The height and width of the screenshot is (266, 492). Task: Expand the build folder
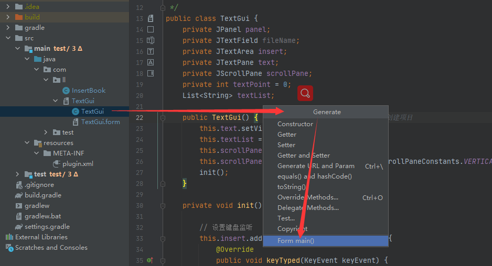(x=8, y=17)
